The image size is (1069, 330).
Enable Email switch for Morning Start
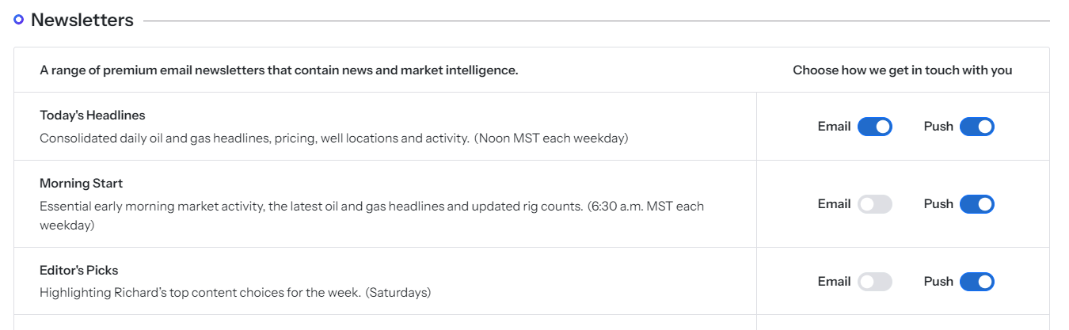pyautogui.click(x=874, y=204)
